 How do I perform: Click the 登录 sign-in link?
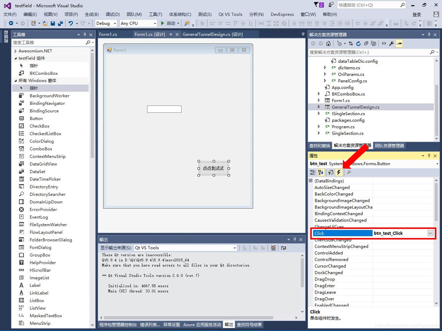[417, 14]
